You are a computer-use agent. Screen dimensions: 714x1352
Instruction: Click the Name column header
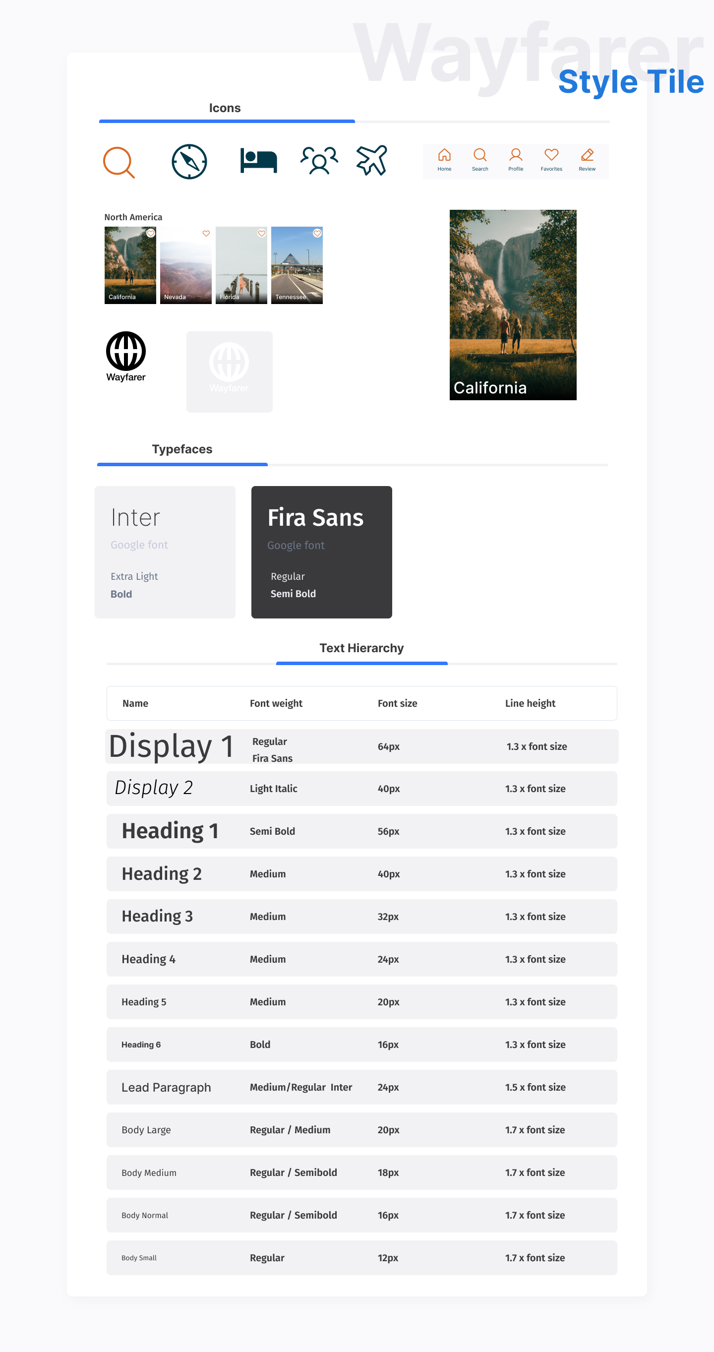tap(135, 703)
